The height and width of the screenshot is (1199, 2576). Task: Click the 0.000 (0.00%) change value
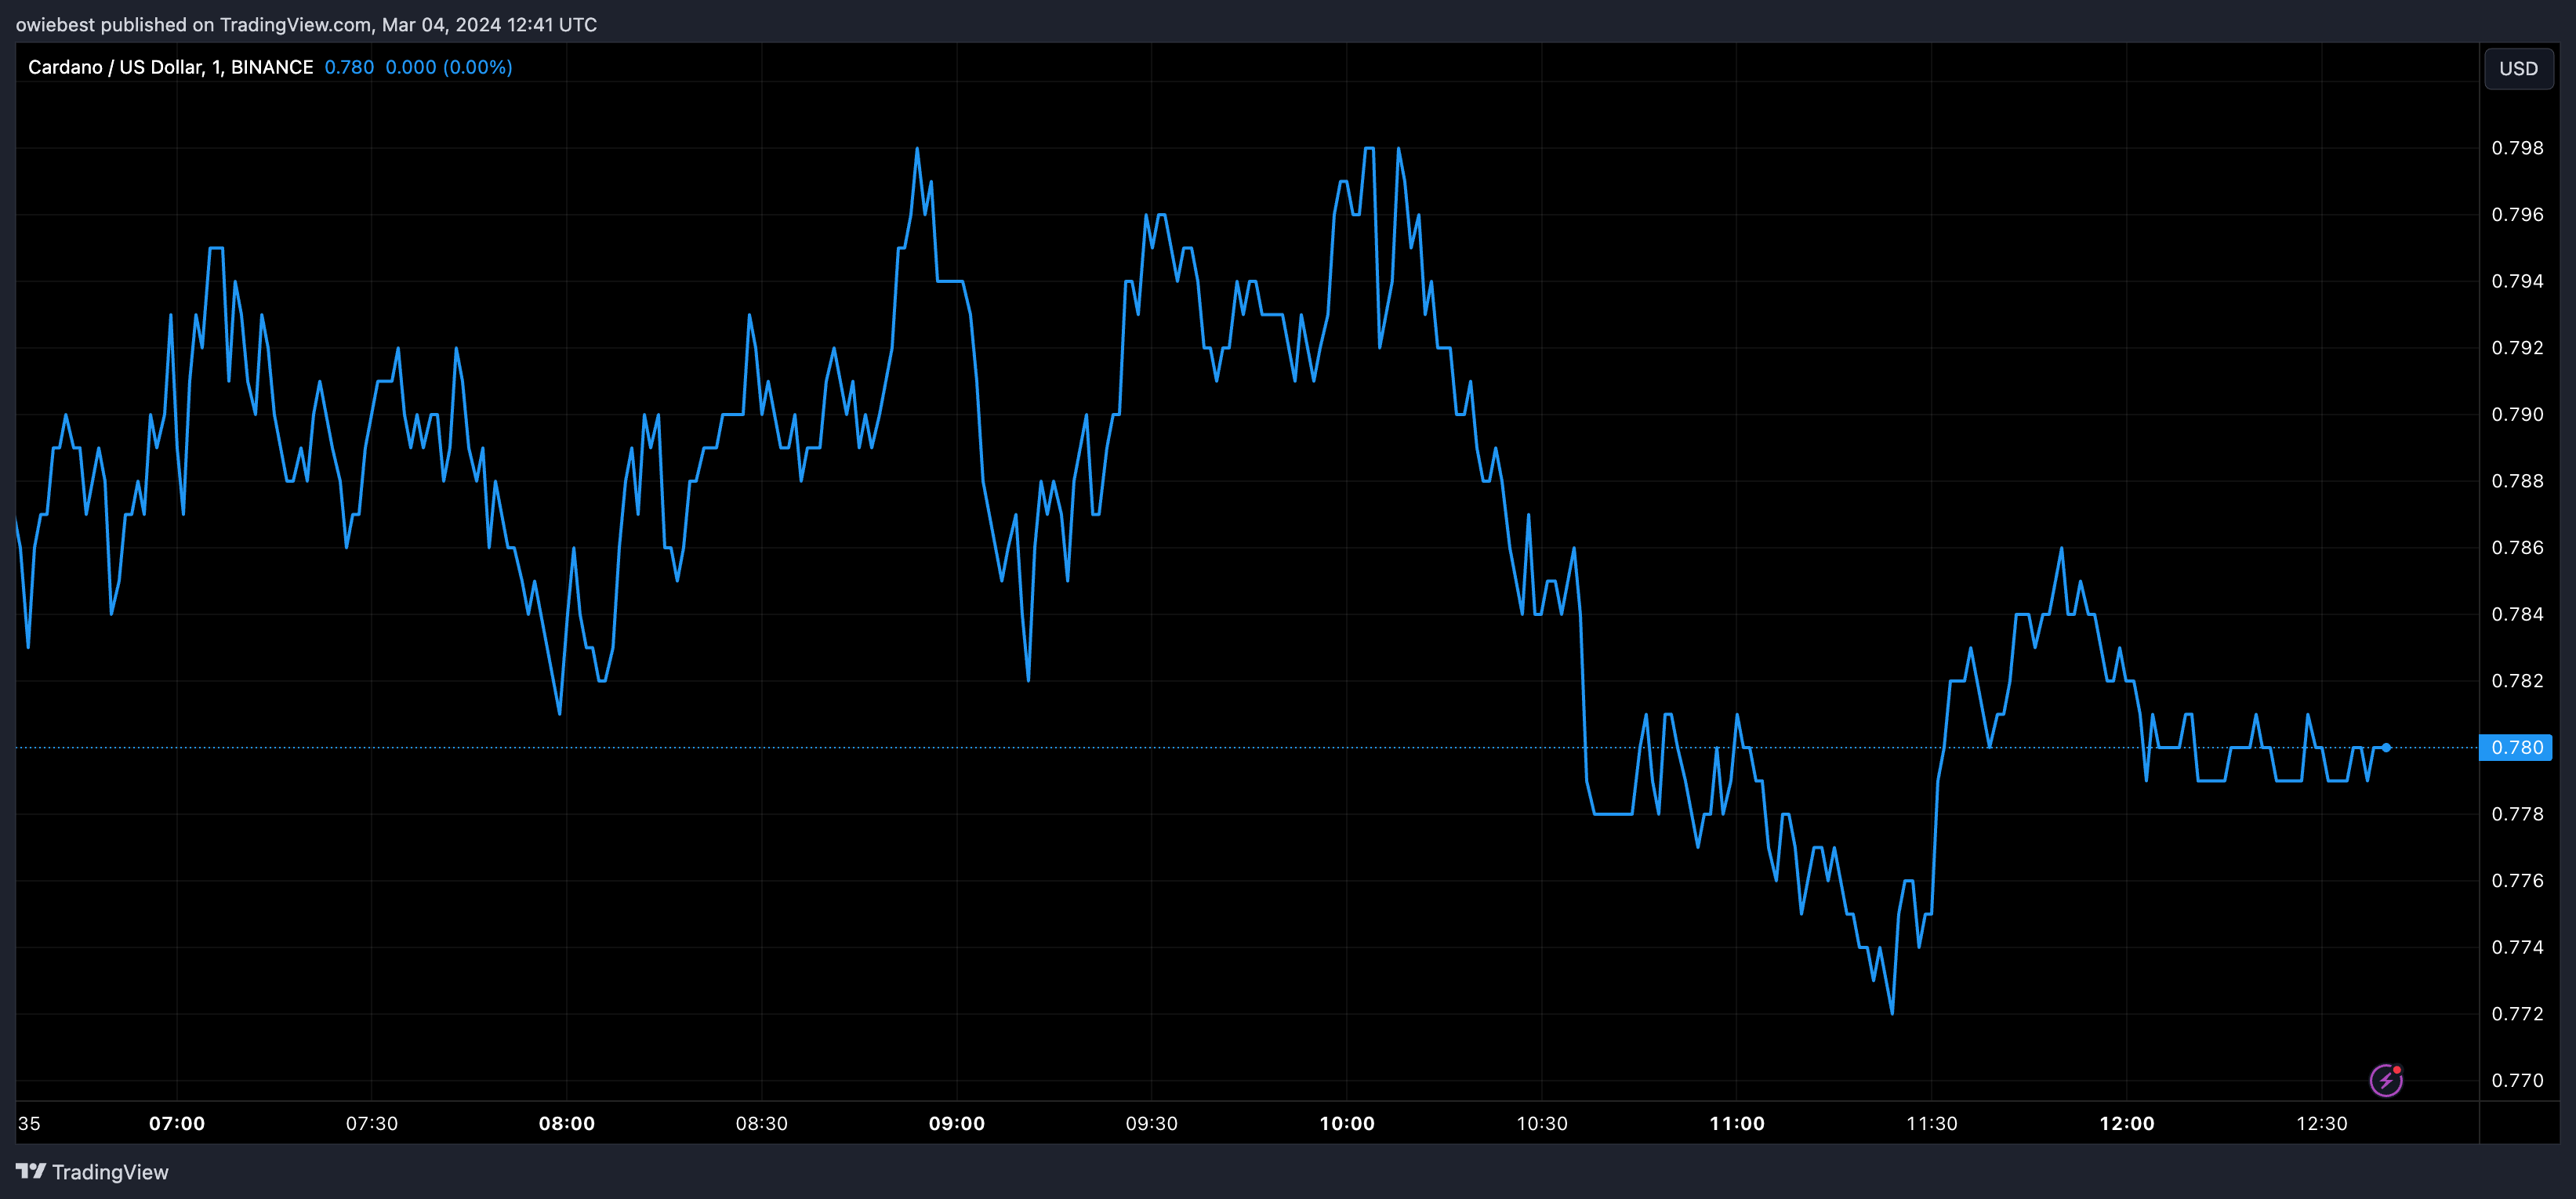(449, 67)
